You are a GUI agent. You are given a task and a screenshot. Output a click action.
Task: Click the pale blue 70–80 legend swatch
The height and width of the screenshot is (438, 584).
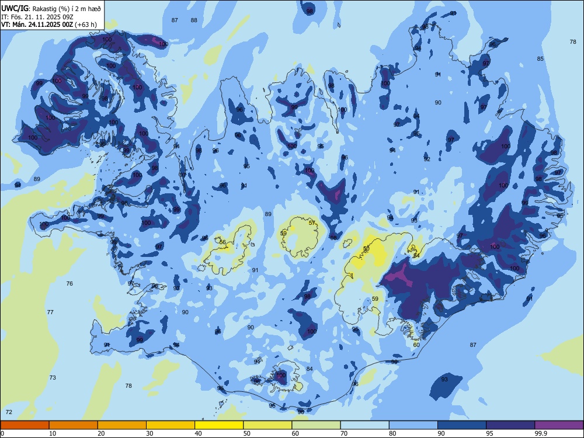pos(364,425)
